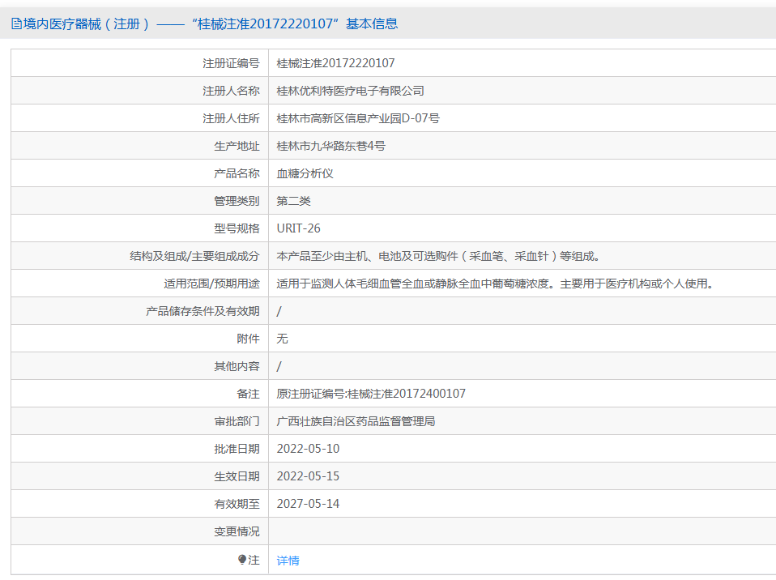This screenshot has height=580, width=776.
Task: Click the 产品名称 label
Action: point(237,173)
